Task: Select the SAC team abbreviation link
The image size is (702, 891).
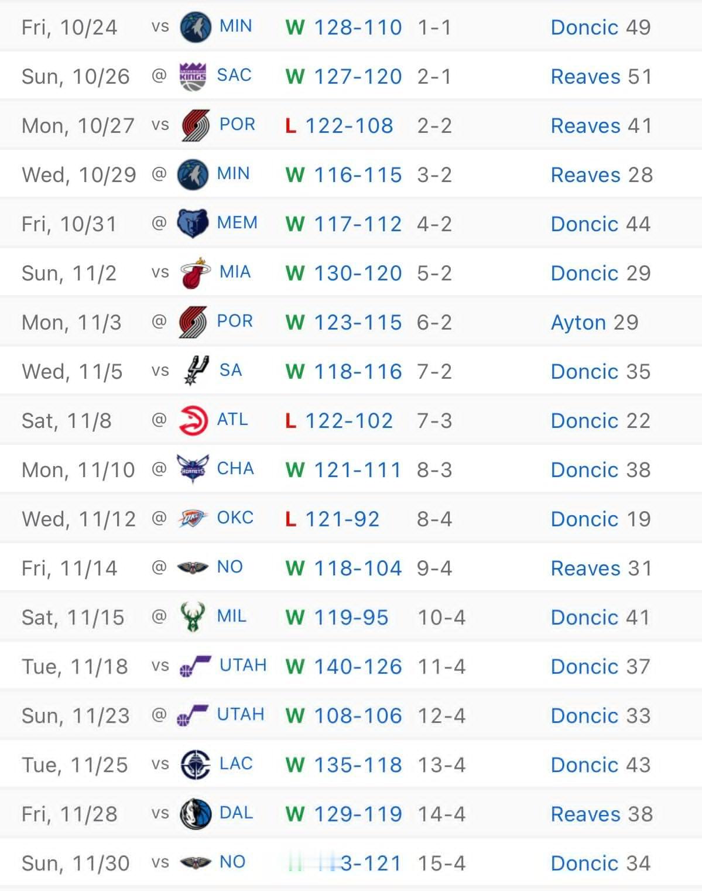Action: coord(234,76)
